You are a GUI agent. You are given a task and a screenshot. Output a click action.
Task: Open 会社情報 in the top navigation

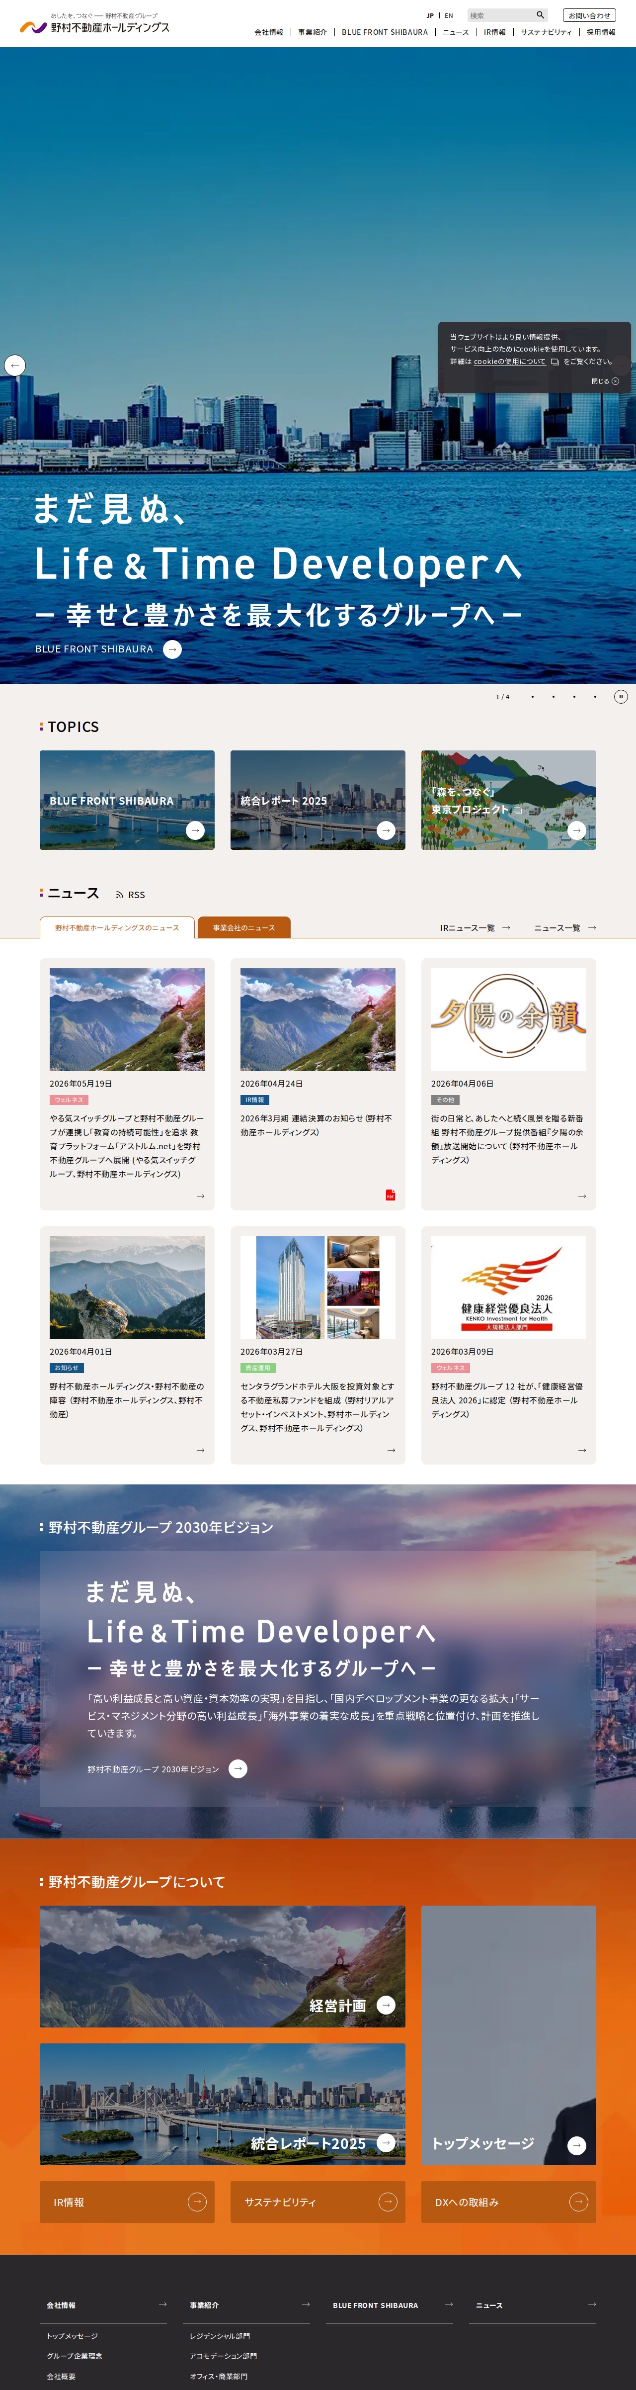(269, 32)
